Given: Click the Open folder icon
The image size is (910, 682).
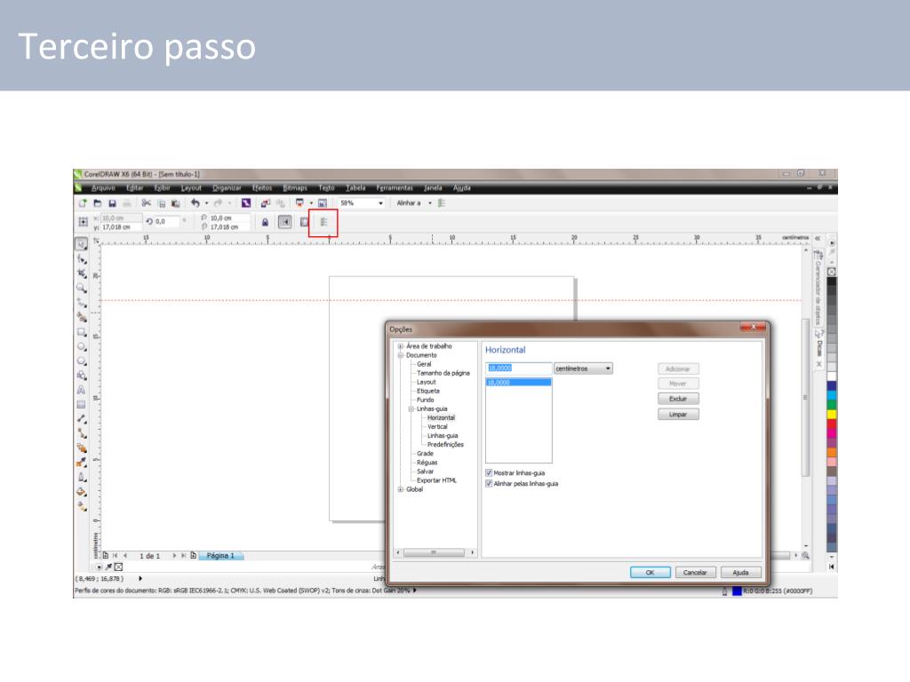Looking at the screenshot, I should 98,203.
